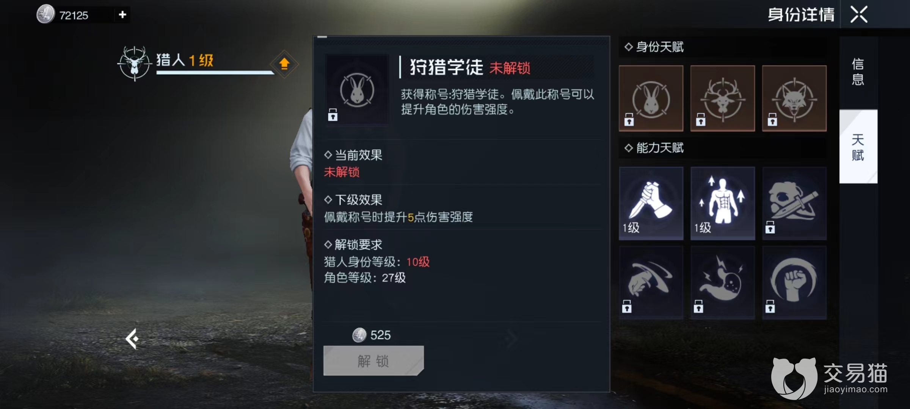Click the hunter deer emblem badge
The width and height of the screenshot is (910, 409).
(134, 63)
